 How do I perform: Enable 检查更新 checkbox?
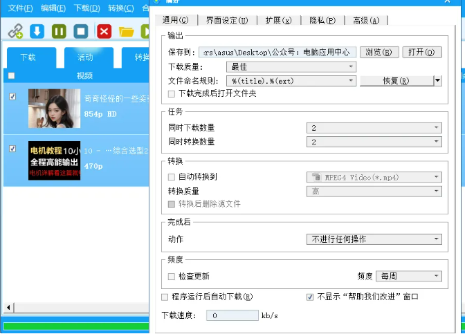[172, 277]
